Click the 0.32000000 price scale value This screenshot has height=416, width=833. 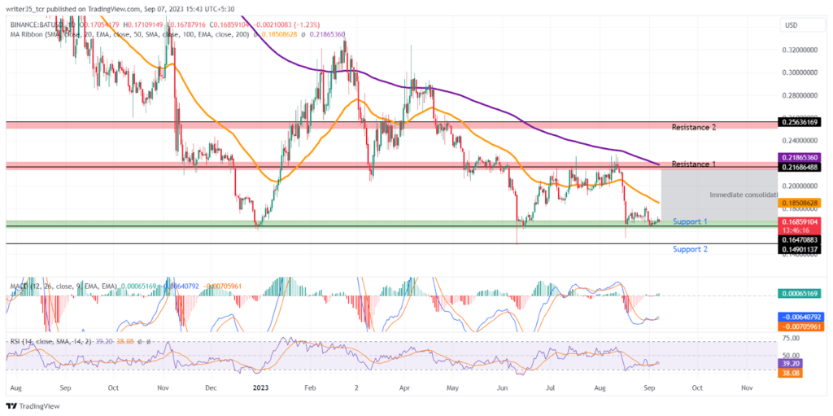click(800, 50)
